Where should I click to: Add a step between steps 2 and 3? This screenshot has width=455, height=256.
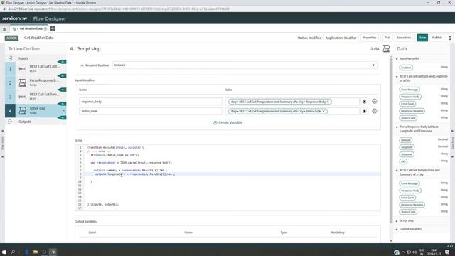tap(62, 90)
